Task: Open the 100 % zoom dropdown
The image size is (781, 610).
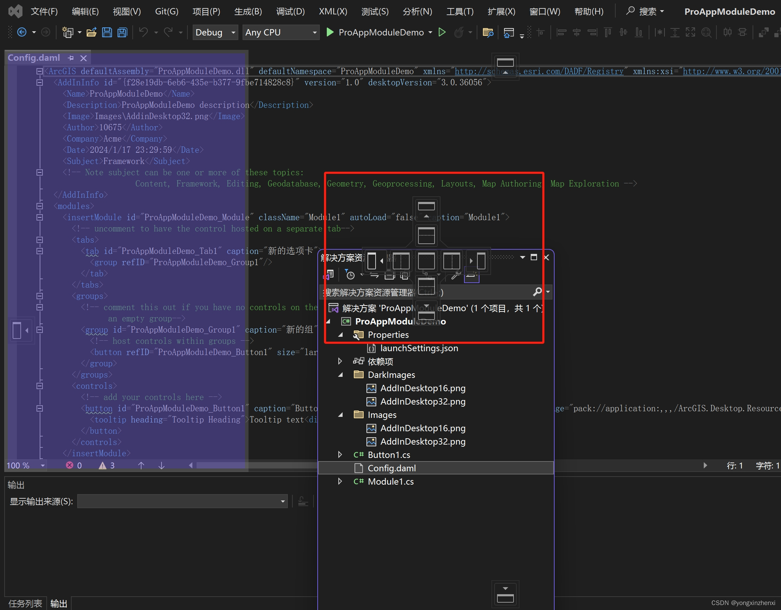Action: coord(43,465)
